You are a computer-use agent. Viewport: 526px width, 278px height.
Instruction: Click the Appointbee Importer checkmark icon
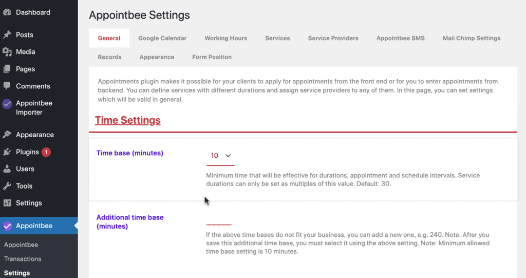[7, 104]
